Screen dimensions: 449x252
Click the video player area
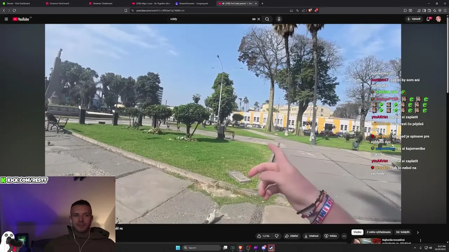[x=223, y=124]
